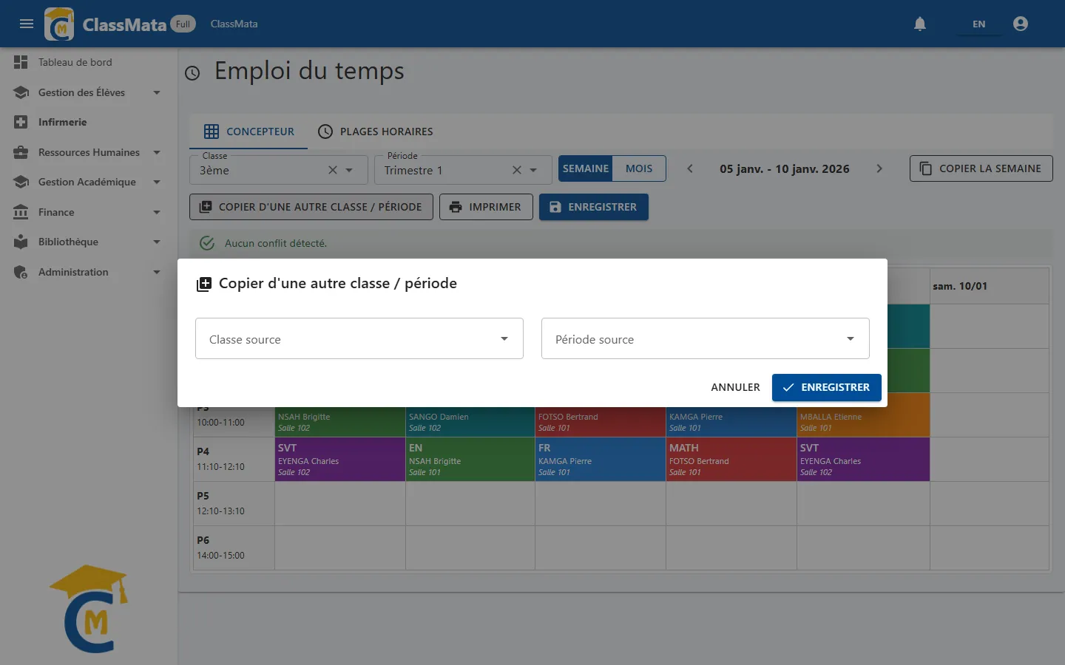Expand the Bibliothèque menu

tap(89, 242)
